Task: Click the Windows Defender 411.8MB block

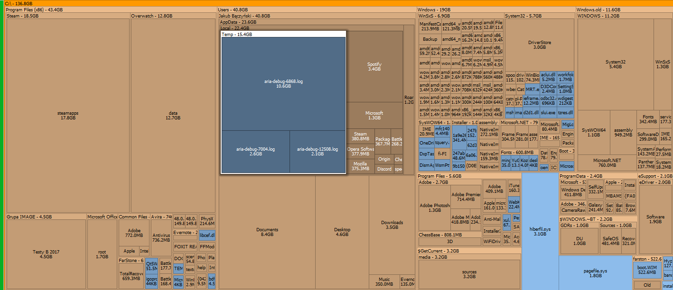Action: [x=573, y=192]
